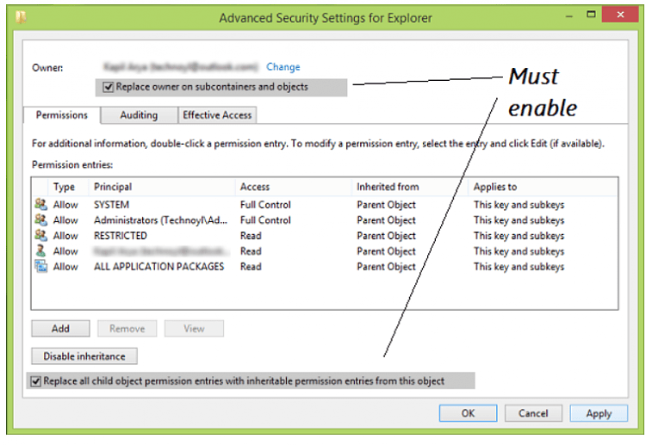Viewport: 646px width, 445px height.
Task: Toggle Replace owner on subcontainers checkbox
Action: pyautogui.click(x=109, y=87)
